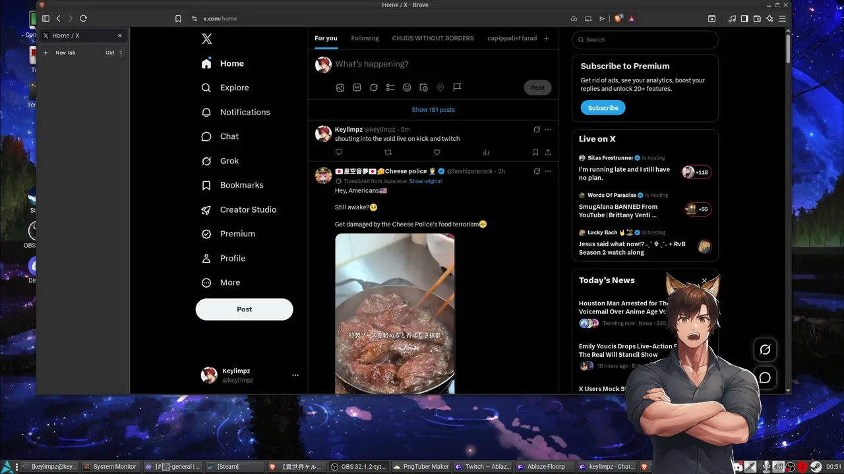Click Grok icon on Keylimpz post
Screen dimensions: 844x474
coord(537,130)
